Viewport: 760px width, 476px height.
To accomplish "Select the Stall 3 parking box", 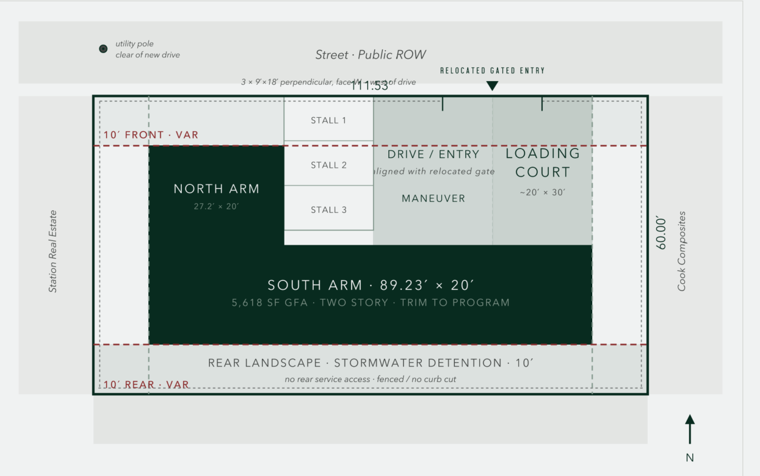I will (x=328, y=209).
